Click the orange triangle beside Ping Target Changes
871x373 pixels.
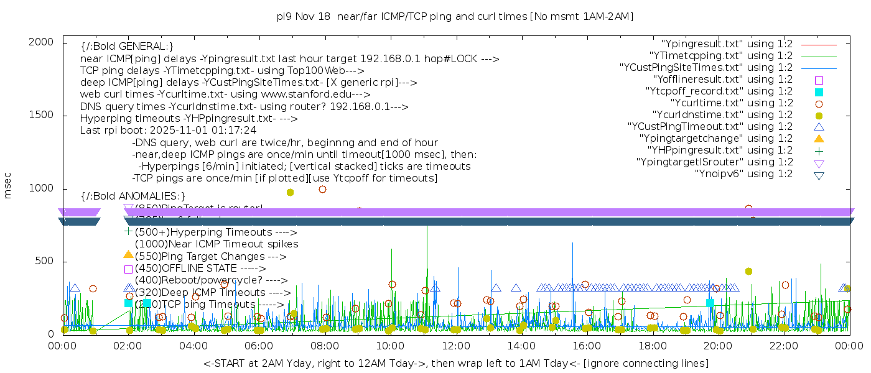click(x=128, y=255)
